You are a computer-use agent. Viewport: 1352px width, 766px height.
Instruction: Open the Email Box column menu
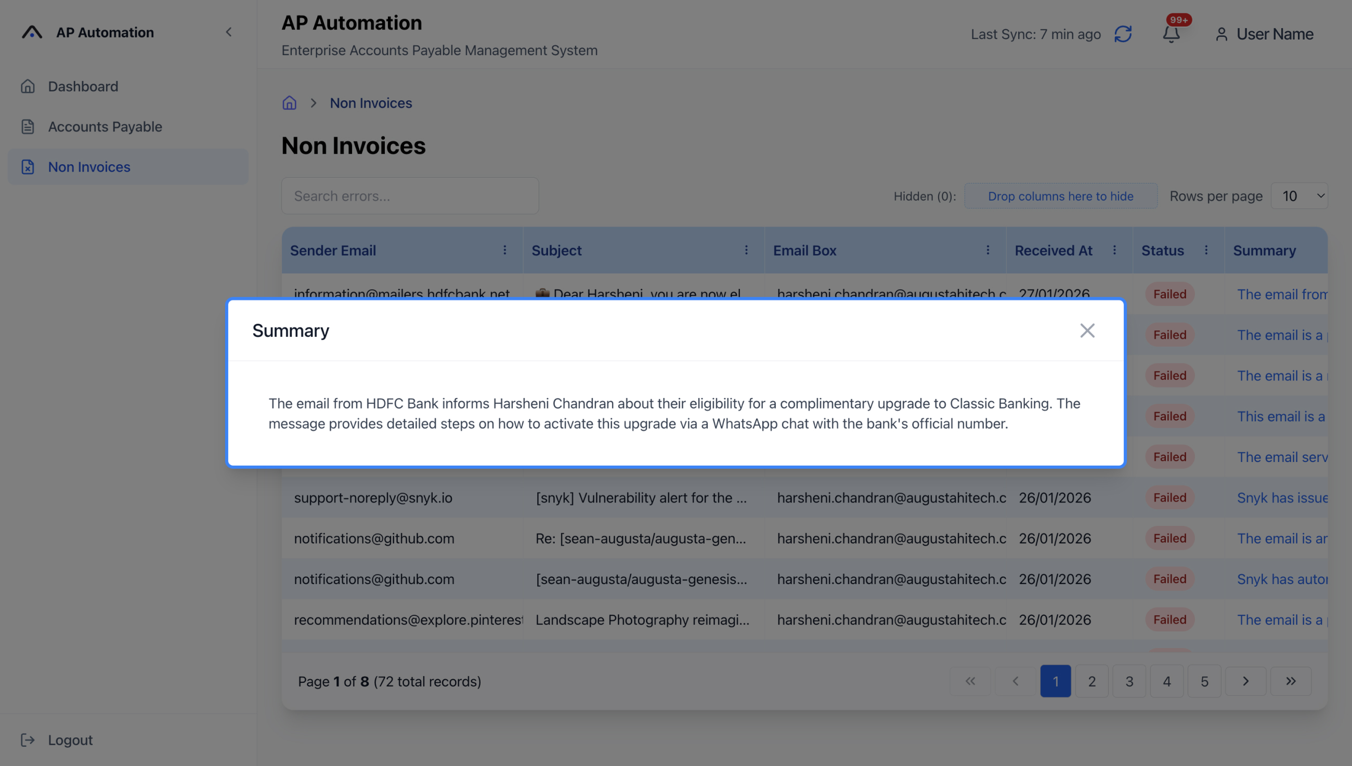pyautogui.click(x=988, y=250)
